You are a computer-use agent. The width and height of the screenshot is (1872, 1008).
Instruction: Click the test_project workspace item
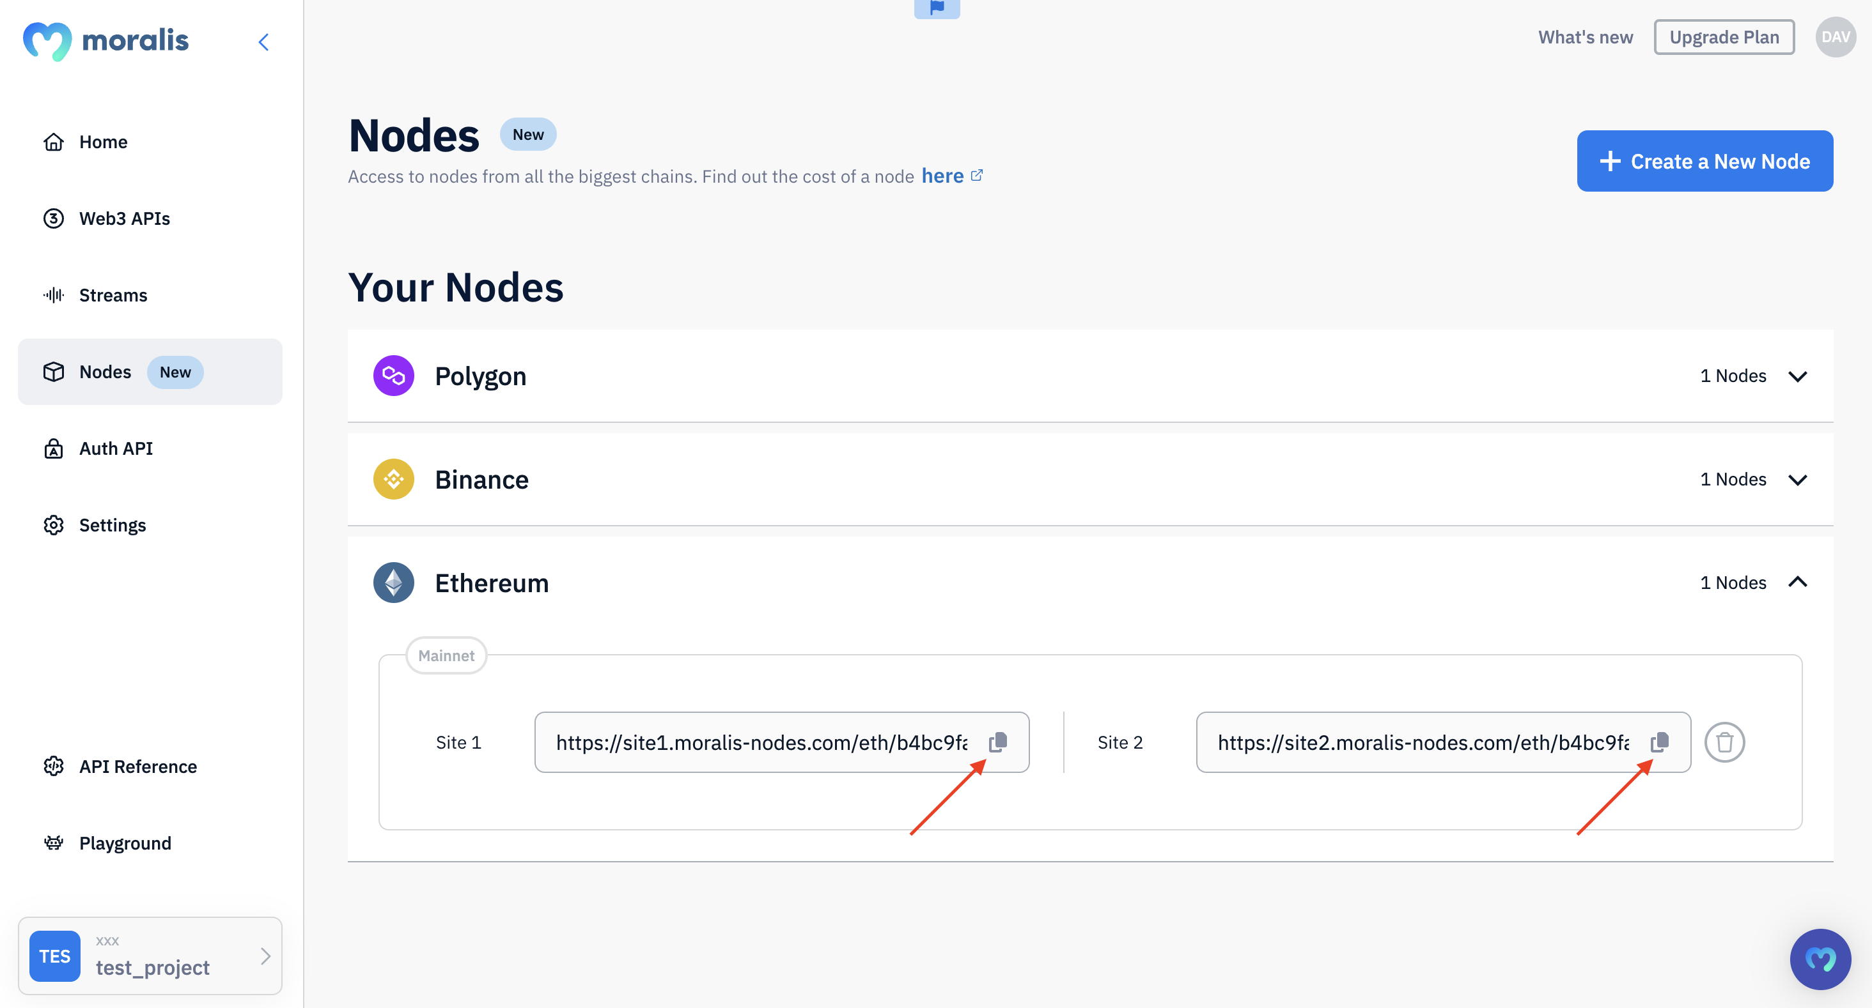(149, 956)
